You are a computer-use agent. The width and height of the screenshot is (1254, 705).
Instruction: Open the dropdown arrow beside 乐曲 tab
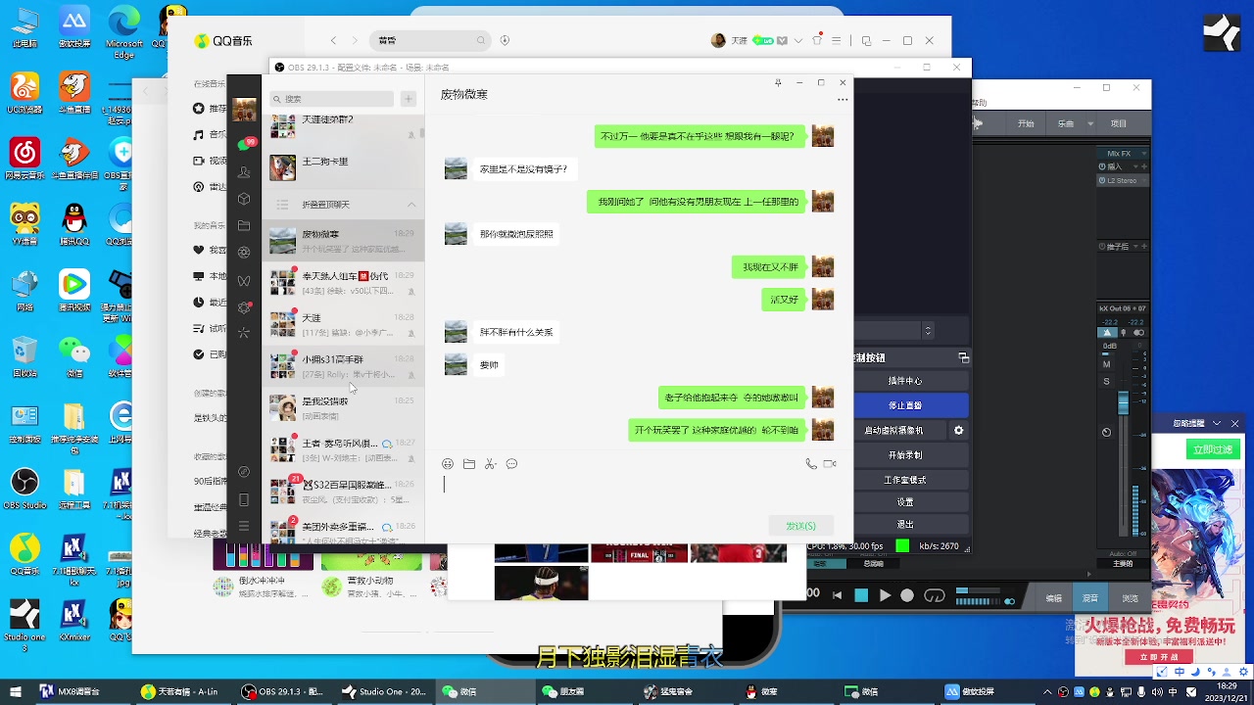click(x=1091, y=124)
